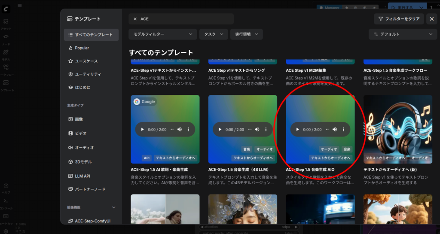Viewport: 440px width, 234px height.
Task: Clear the ACE search text with X icon
Action: pyautogui.click(x=135, y=19)
